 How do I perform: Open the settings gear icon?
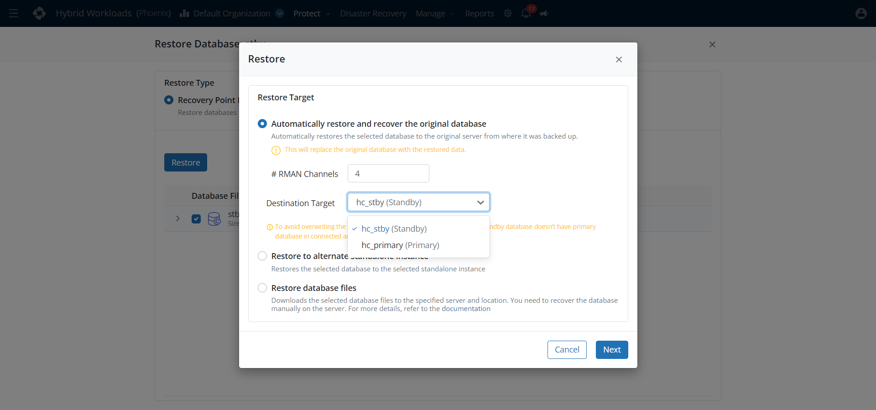[507, 14]
